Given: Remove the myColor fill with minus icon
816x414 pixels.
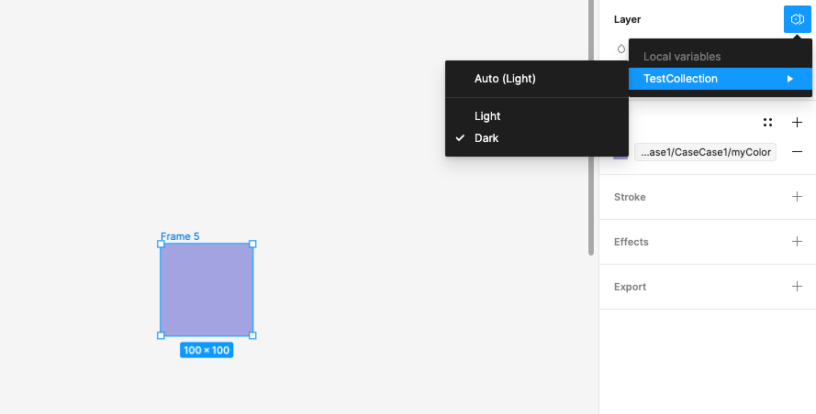Looking at the screenshot, I should [797, 152].
